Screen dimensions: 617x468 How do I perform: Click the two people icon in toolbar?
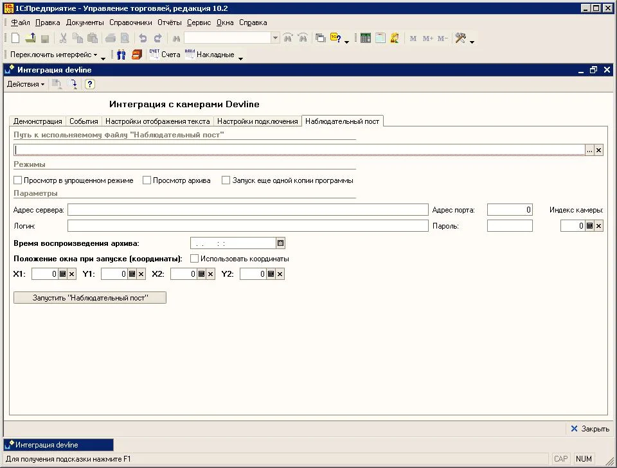point(121,55)
